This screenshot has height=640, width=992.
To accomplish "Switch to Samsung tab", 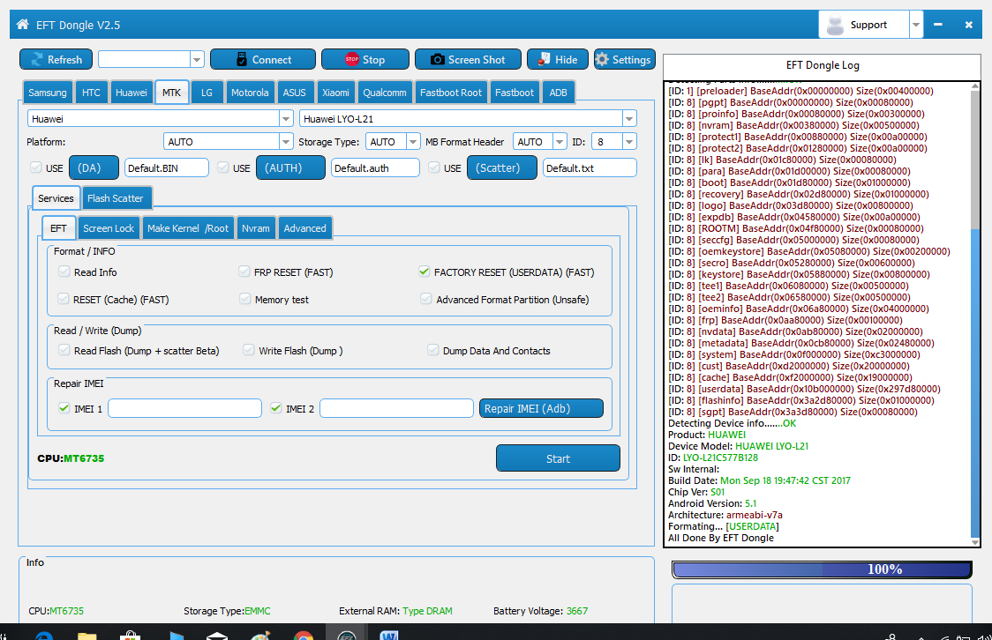I will [x=48, y=93].
